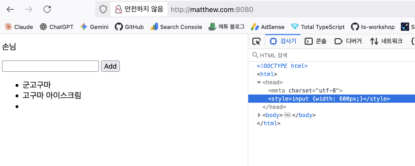Open the Claude bookmark
Screen dimensions: 415x166
pos(19,27)
